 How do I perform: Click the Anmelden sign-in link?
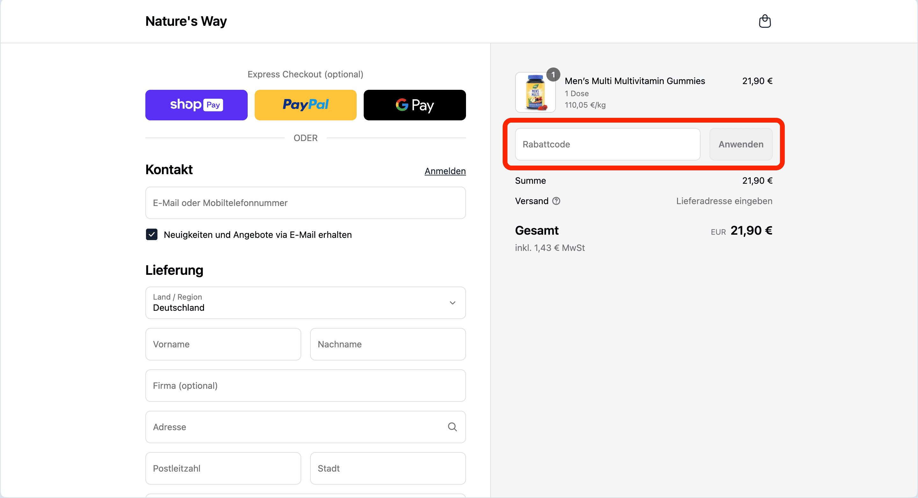[445, 171]
